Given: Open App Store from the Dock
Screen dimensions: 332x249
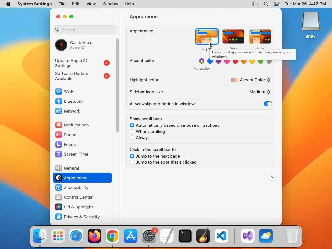Looking at the screenshot, I should (x=131, y=236).
